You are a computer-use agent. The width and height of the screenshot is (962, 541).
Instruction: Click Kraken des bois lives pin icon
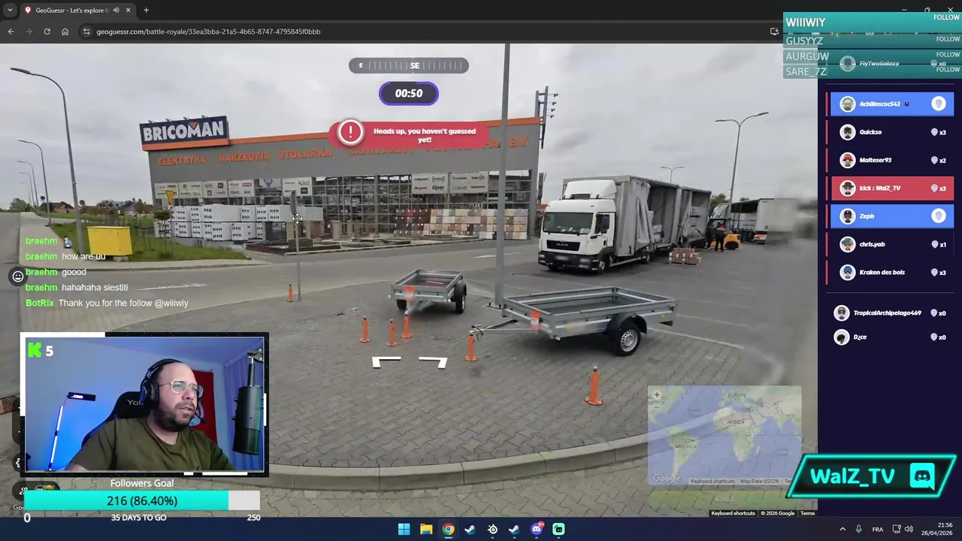click(934, 272)
